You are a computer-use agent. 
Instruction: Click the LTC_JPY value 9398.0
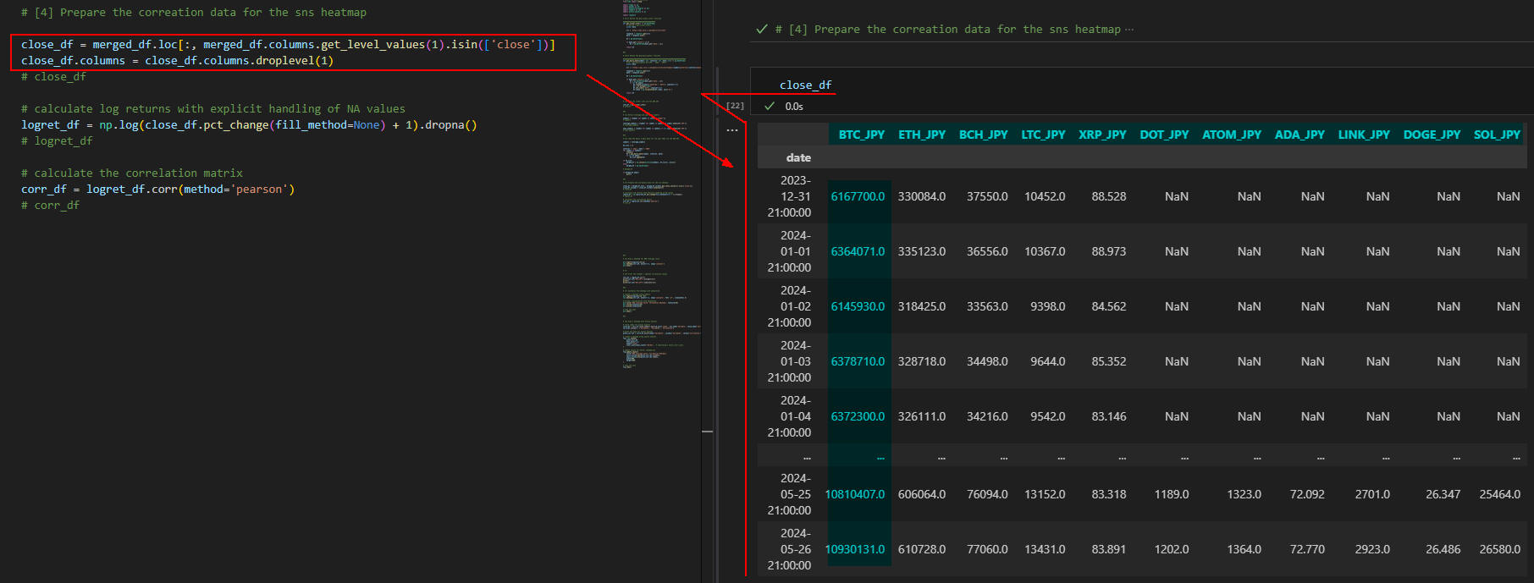tap(1048, 306)
